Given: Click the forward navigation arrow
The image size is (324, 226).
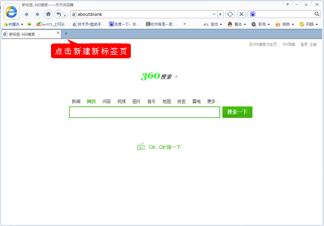Looking at the screenshot, I should click(37, 14).
